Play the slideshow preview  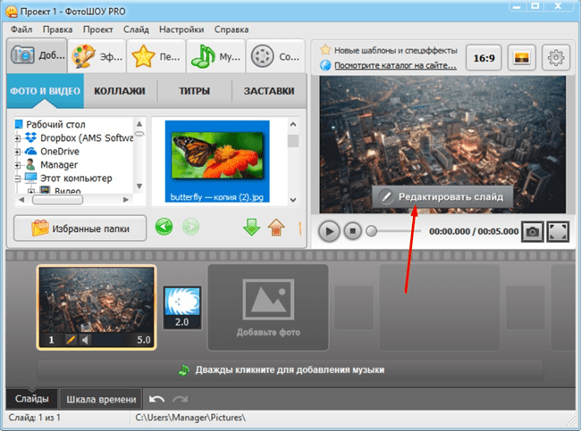(x=329, y=232)
